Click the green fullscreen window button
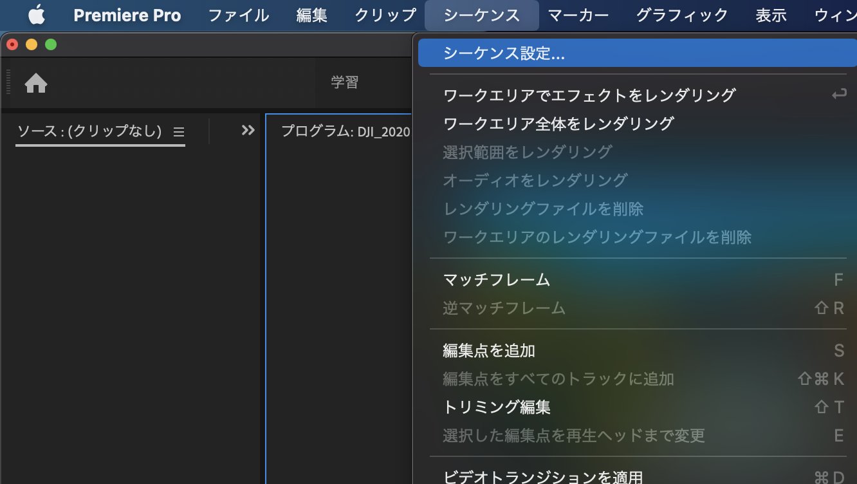The width and height of the screenshot is (857, 484). 51,44
